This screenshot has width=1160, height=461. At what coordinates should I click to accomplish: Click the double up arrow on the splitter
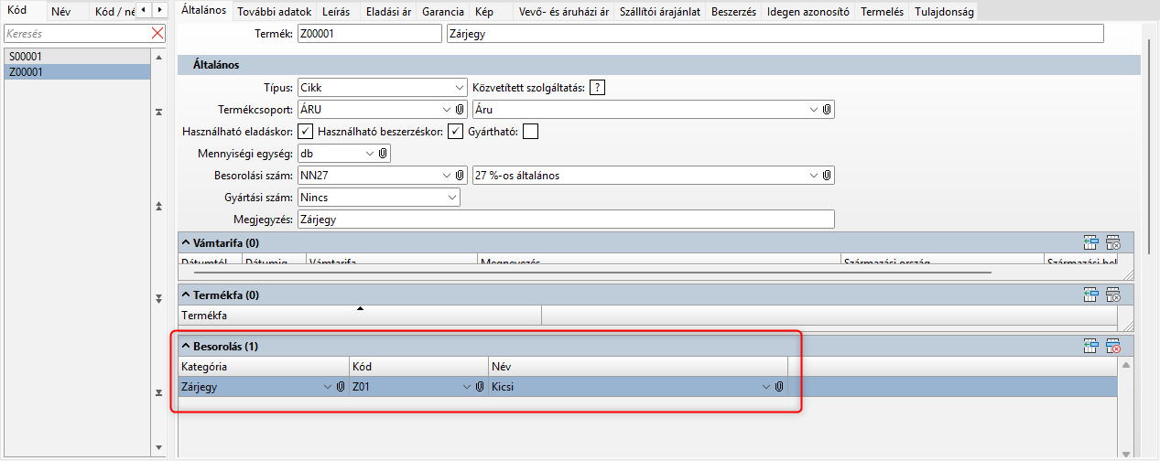pyautogui.click(x=159, y=206)
